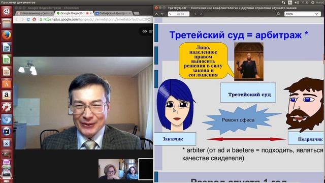Image resolution: width=325 pixels, height=183 pixels.
Task: Click the green padlock in address bar
Action: click(41, 19)
